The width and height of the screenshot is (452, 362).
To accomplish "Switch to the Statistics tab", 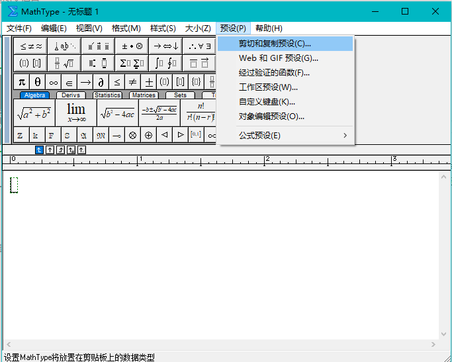I will click(x=107, y=95).
